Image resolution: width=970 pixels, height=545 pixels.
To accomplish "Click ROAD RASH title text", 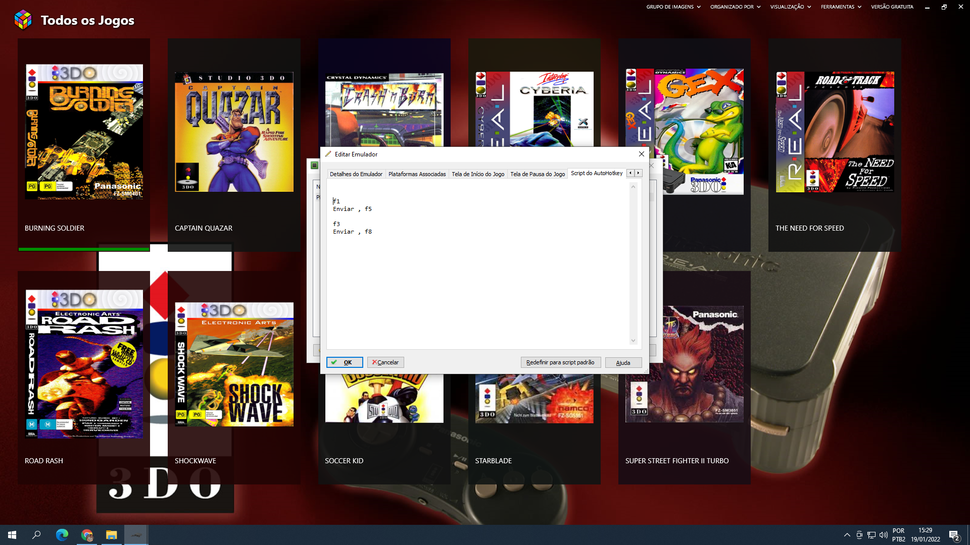I will click(x=44, y=461).
